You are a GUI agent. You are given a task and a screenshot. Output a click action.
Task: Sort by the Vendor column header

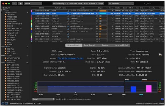tap(82, 8)
